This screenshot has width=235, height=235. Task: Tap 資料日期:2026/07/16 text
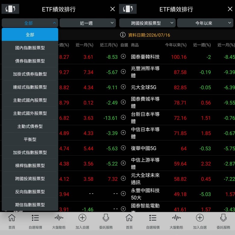149,35
